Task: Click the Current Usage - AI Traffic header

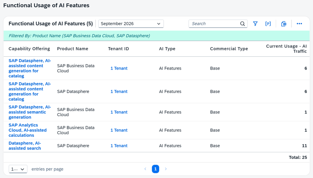Action: pos(286,49)
